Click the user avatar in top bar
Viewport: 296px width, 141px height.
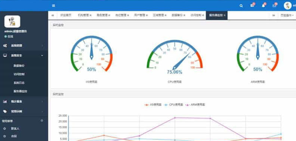[x=288, y=6]
